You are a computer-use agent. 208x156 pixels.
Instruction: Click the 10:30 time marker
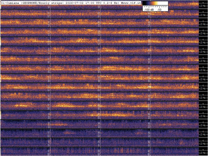(x=99, y=61)
